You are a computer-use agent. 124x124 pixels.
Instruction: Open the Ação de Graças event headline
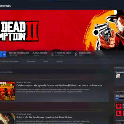tap(59, 86)
